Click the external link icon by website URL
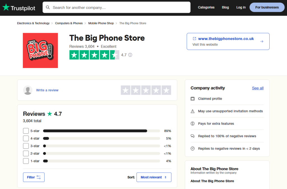Viewport: 287px width, 189px height. pos(195,39)
